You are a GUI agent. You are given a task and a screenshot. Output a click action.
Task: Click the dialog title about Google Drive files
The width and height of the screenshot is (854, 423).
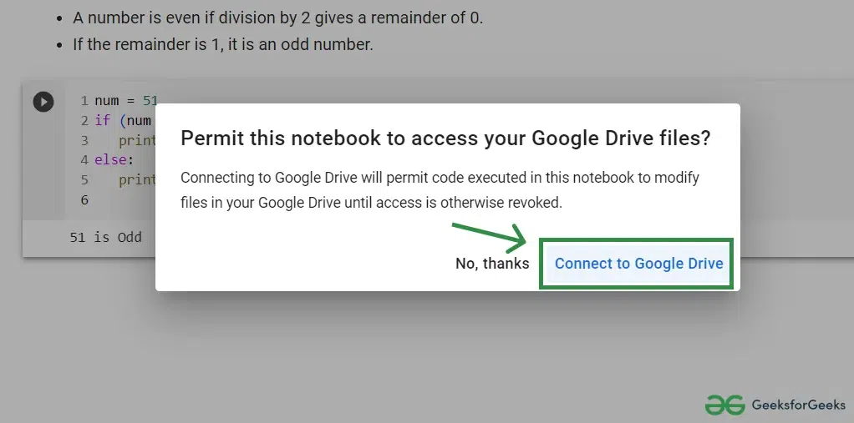(x=445, y=138)
